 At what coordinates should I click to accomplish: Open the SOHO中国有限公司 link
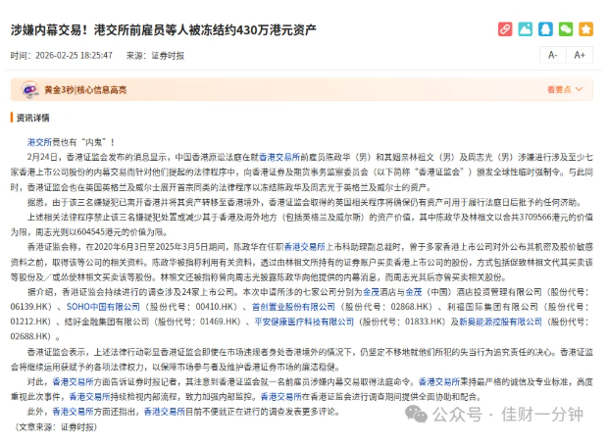click(x=103, y=307)
